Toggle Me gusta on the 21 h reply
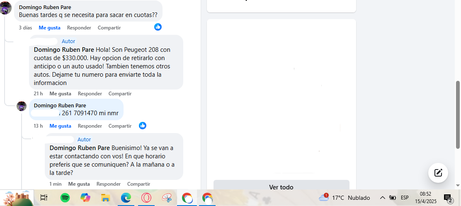 tap(60, 93)
